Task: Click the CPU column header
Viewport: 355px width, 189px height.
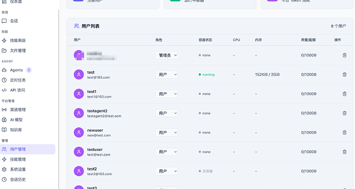Action: 236,40
